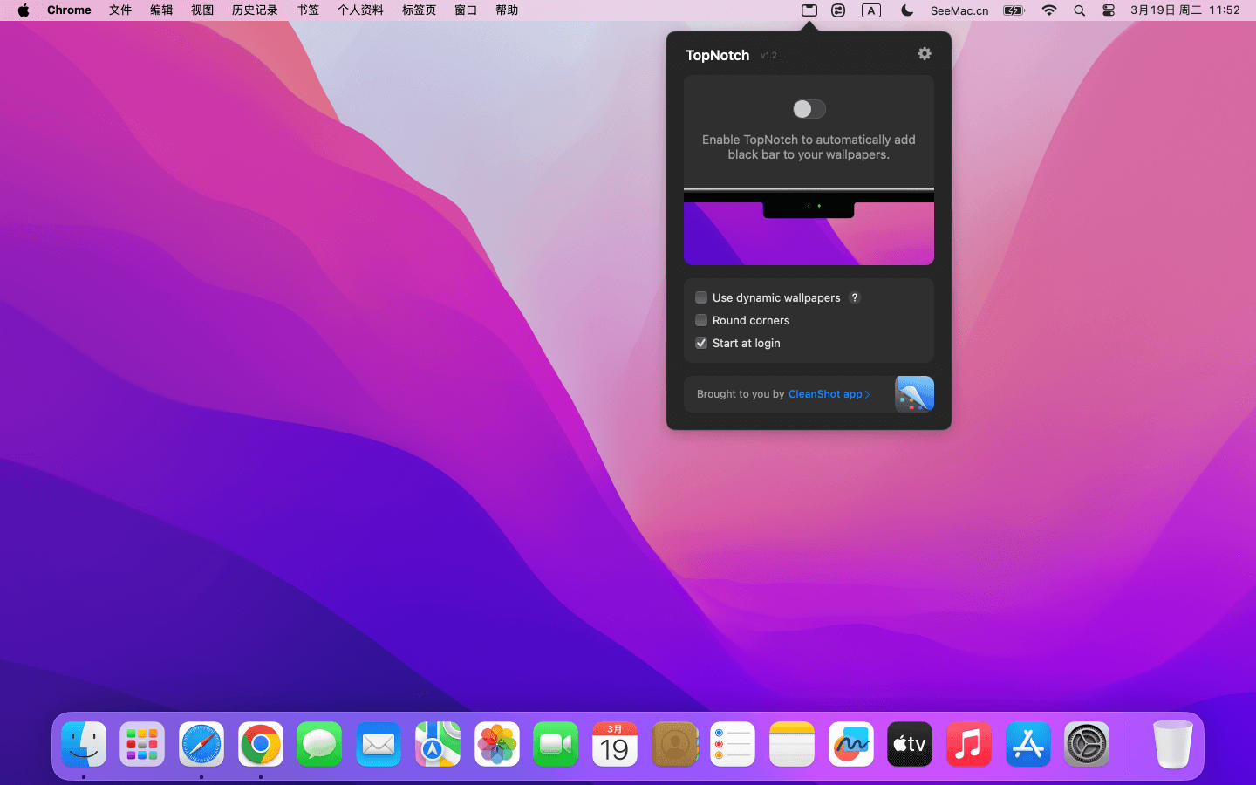Uncheck Start at login
This screenshot has width=1256, height=785.
pos(701,343)
